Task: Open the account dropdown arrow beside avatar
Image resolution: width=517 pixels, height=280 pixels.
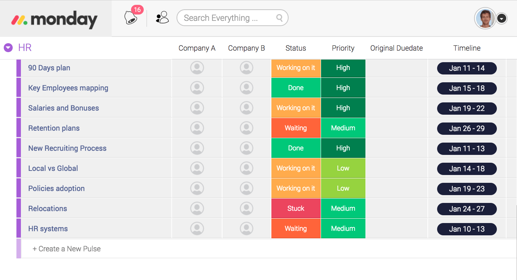Action: (502, 18)
